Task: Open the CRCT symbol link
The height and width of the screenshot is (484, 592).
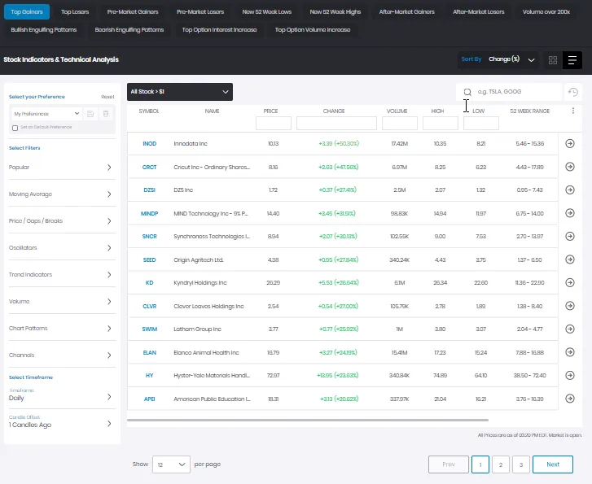Action: [x=149, y=167]
